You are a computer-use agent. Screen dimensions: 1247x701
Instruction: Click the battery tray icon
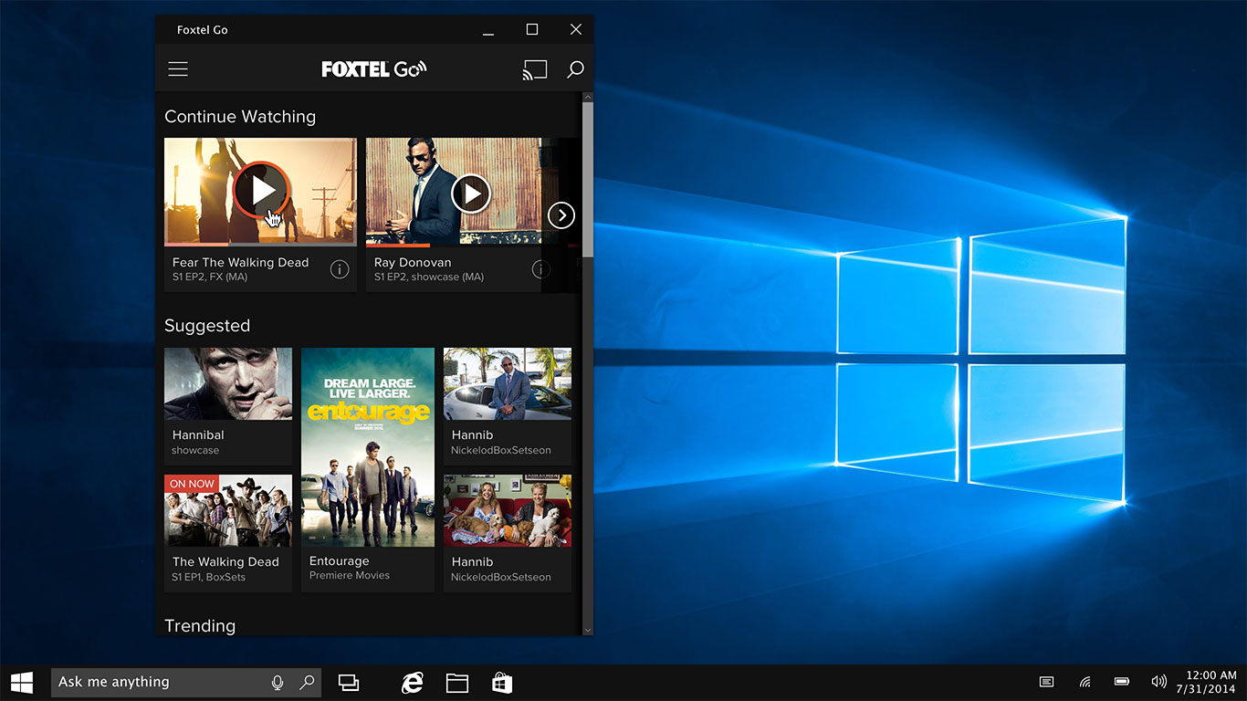pyautogui.click(x=1122, y=682)
